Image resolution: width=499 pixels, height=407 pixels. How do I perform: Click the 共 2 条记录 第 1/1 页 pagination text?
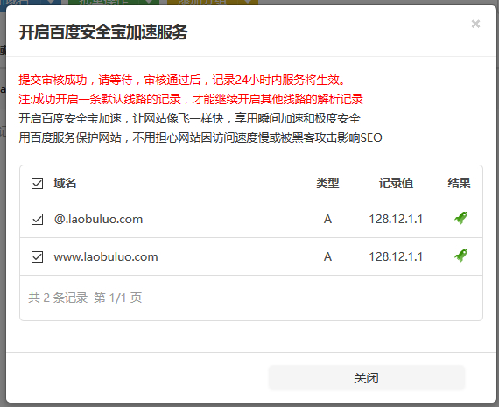(85, 298)
